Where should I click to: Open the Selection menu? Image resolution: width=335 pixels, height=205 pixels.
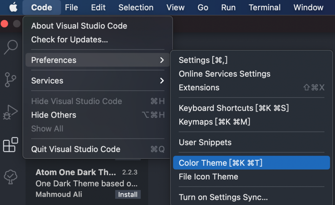click(x=136, y=8)
